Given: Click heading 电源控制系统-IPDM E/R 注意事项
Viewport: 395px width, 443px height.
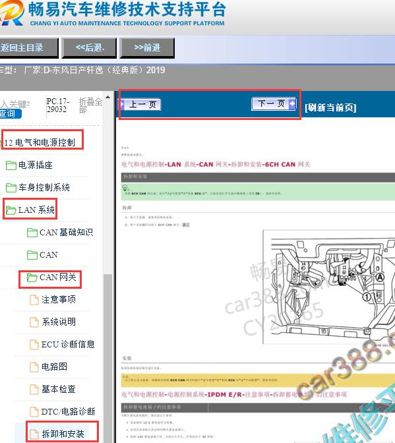Looking at the screenshot, I should [x=234, y=395].
